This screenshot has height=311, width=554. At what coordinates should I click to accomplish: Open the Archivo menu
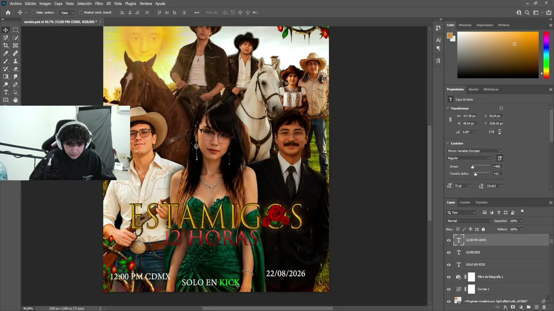click(x=16, y=3)
